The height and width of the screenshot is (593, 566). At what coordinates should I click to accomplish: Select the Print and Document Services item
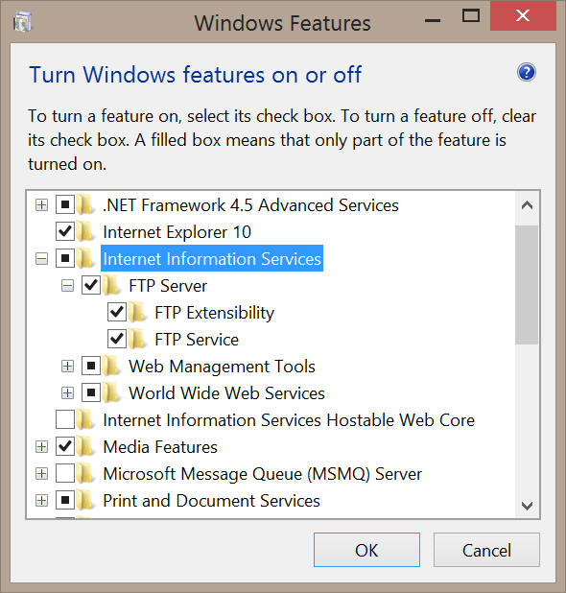[211, 501]
